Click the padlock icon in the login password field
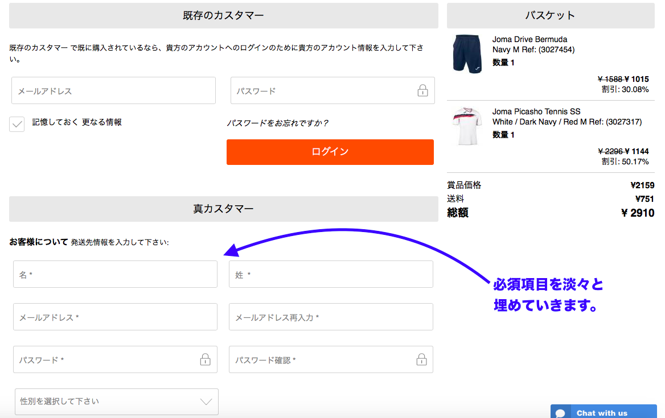665x418 pixels. click(x=422, y=90)
